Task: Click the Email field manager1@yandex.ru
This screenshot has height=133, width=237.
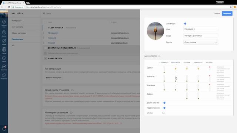Action: point(201,35)
